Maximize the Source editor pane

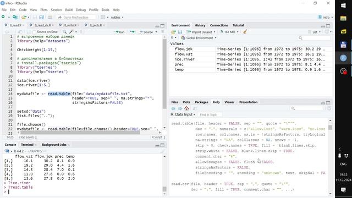163,26
